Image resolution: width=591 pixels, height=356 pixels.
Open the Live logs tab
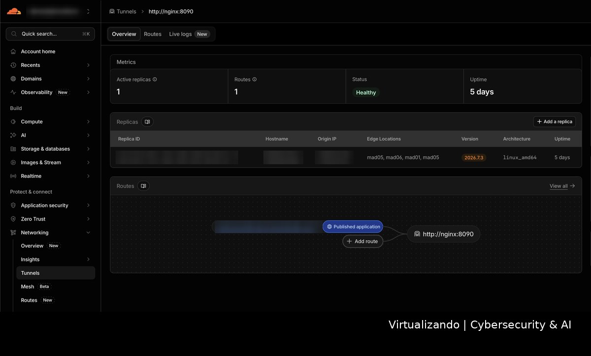click(189, 34)
